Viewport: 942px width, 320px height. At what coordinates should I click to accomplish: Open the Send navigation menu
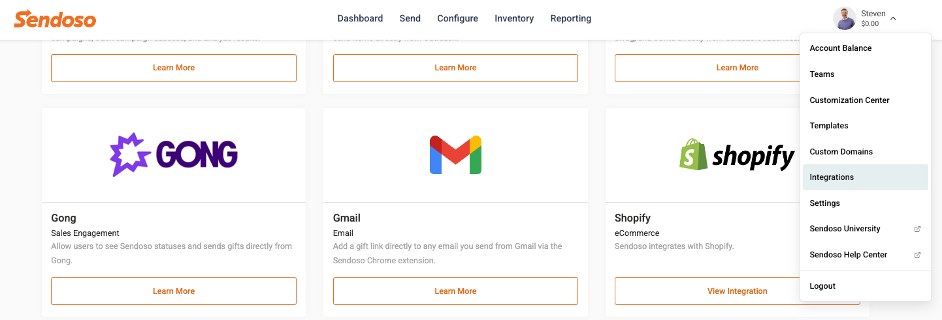click(x=410, y=18)
